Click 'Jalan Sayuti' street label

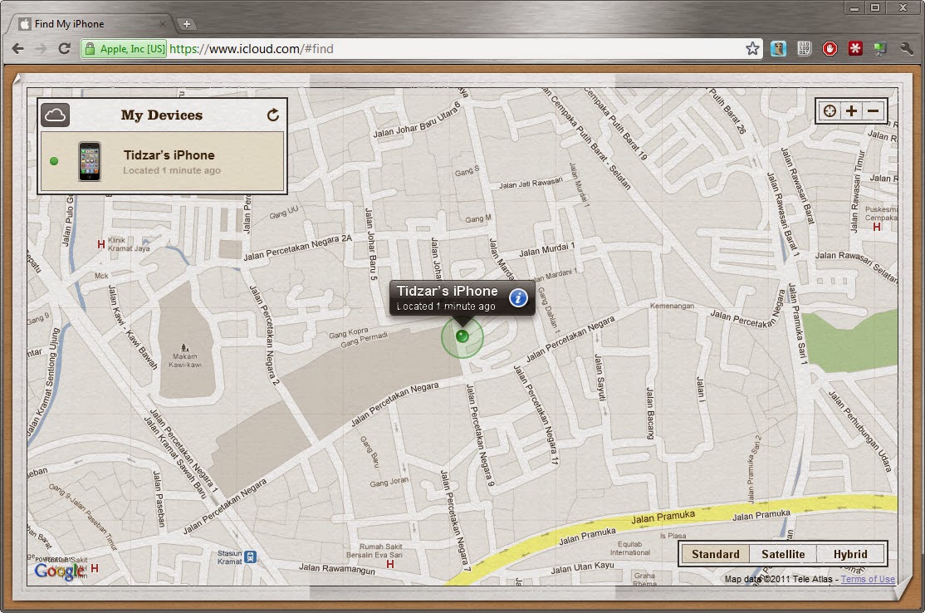pos(600,378)
